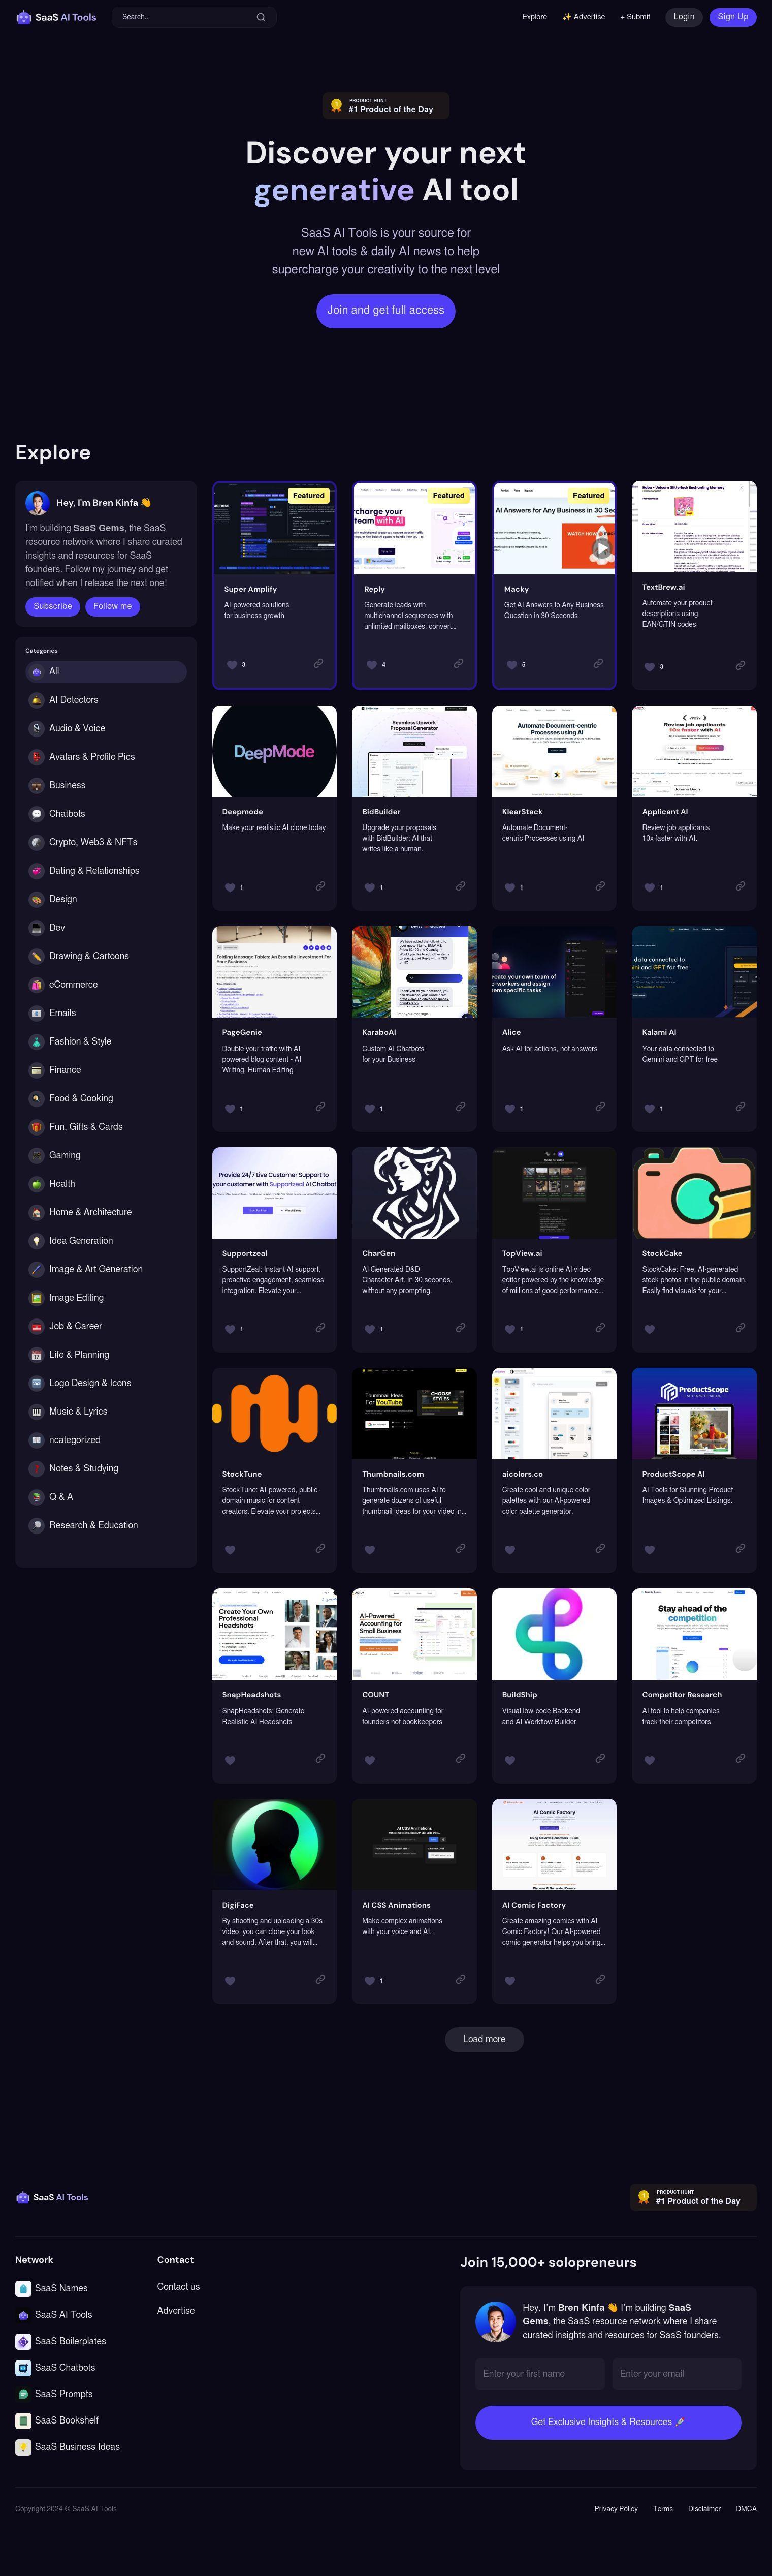Like the StockCake card

[x=649, y=1330]
